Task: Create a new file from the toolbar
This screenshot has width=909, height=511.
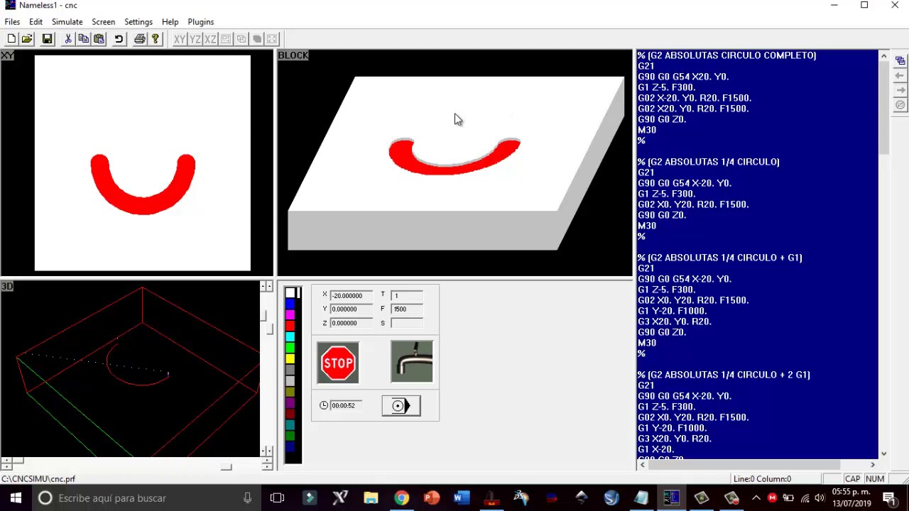Action: coord(11,39)
